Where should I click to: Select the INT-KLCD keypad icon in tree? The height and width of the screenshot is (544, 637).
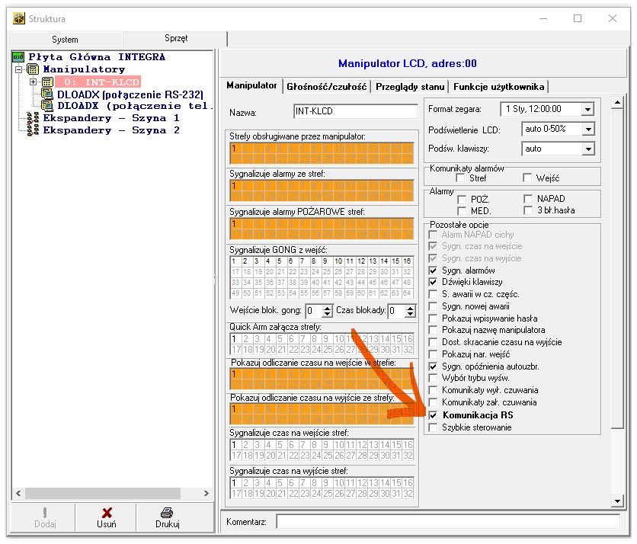pyautogui.click(x=46, y=82)
